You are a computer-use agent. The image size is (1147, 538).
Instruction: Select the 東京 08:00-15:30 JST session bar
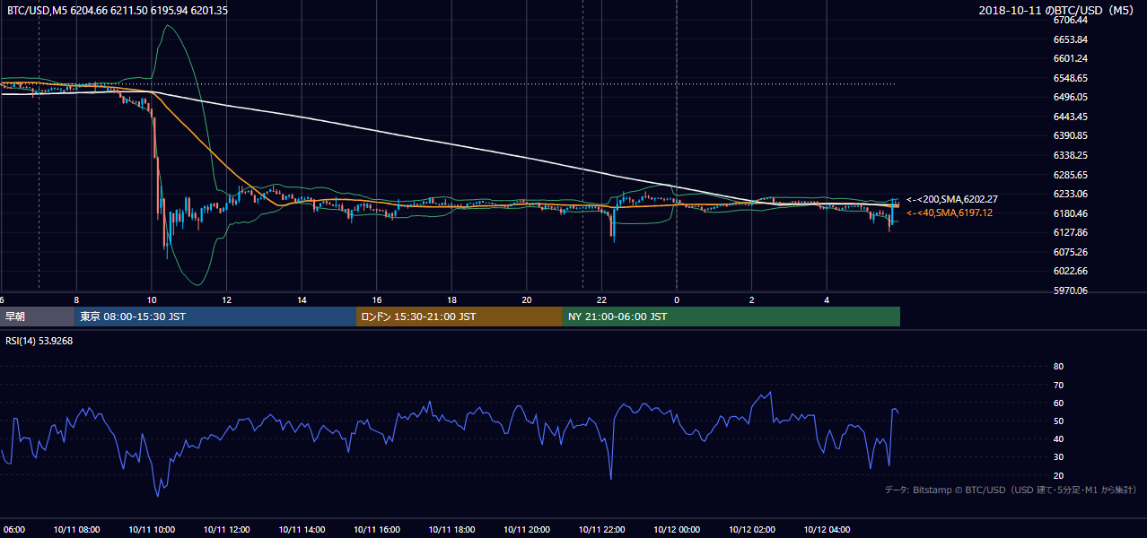point(216,317)
